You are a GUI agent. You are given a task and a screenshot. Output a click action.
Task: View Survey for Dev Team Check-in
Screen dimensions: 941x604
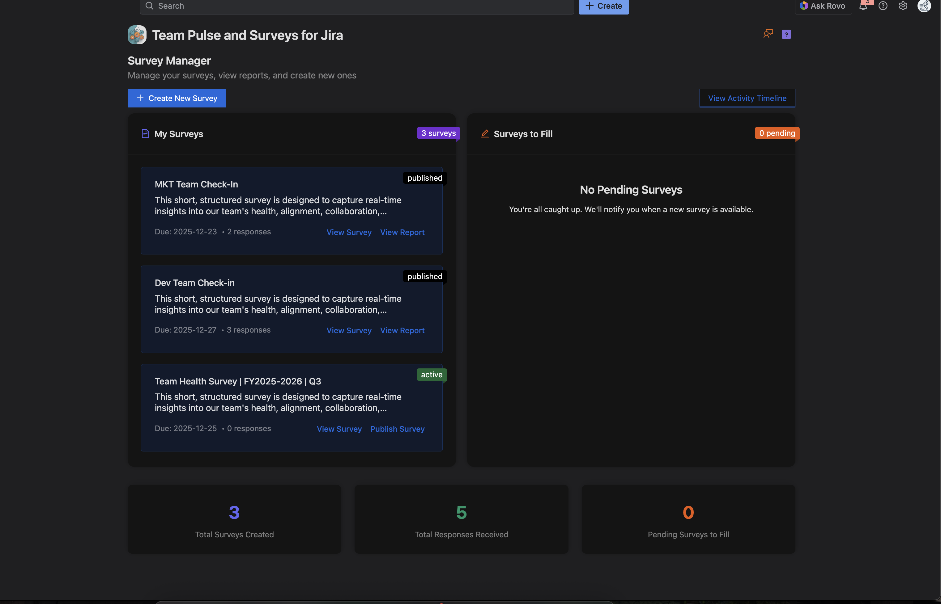point(349,331)
